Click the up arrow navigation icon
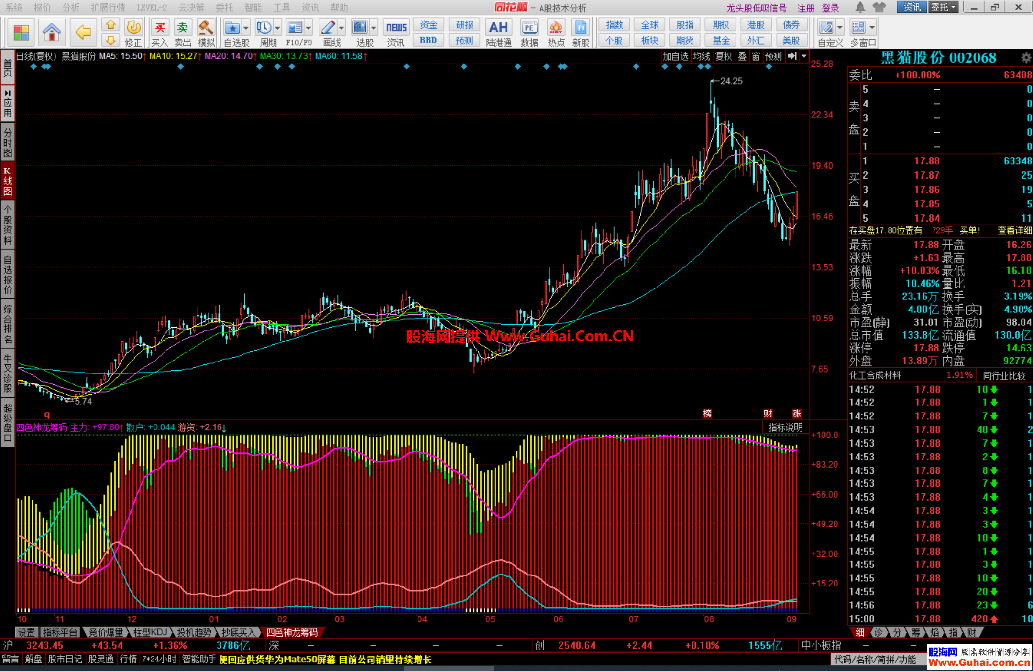Image resolution: width=1033 pixels, height=671 pixels. coord(110,25)
